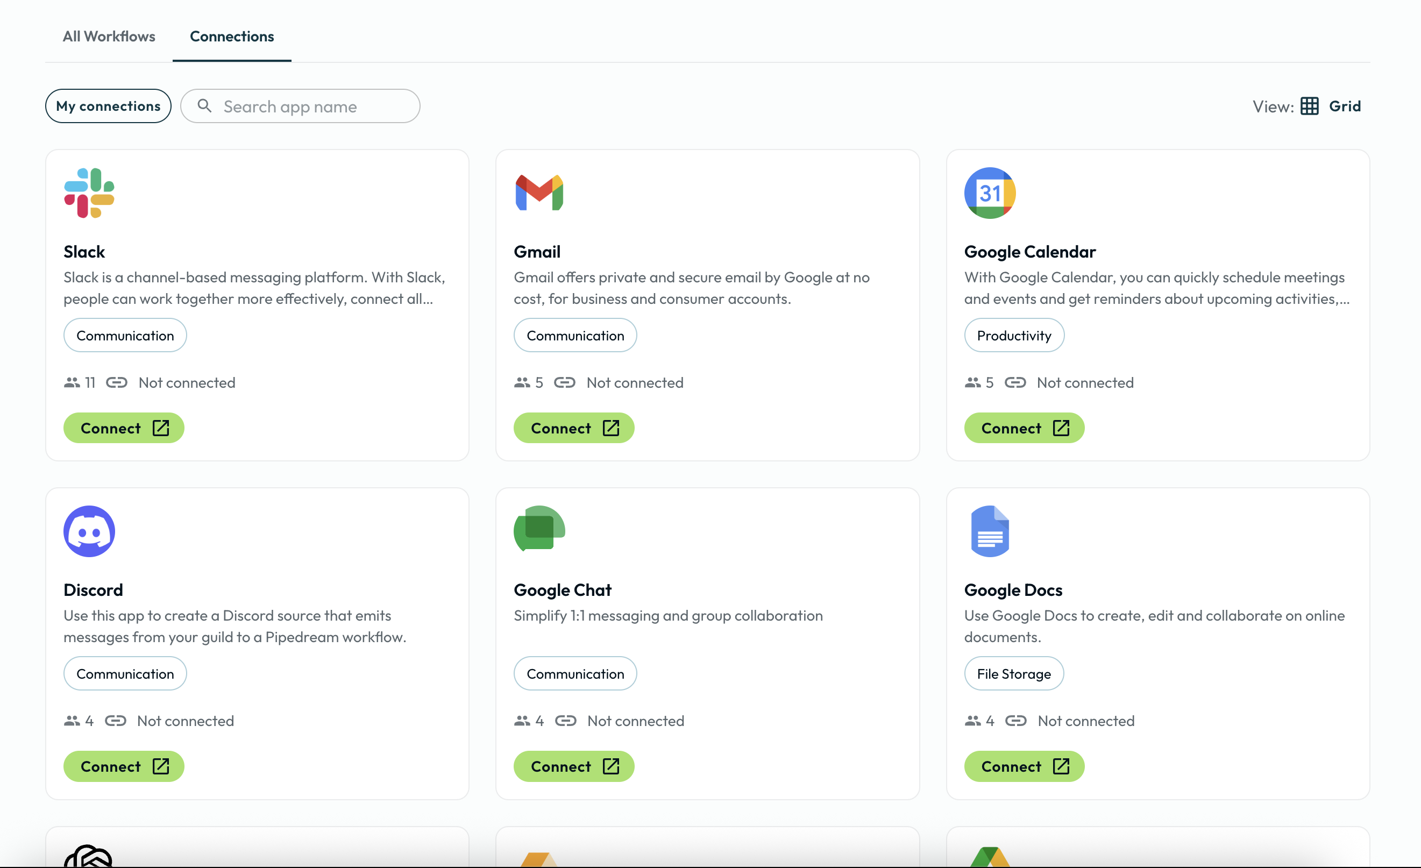Switch to the All Workflows tab

click(x=109, y=37)
